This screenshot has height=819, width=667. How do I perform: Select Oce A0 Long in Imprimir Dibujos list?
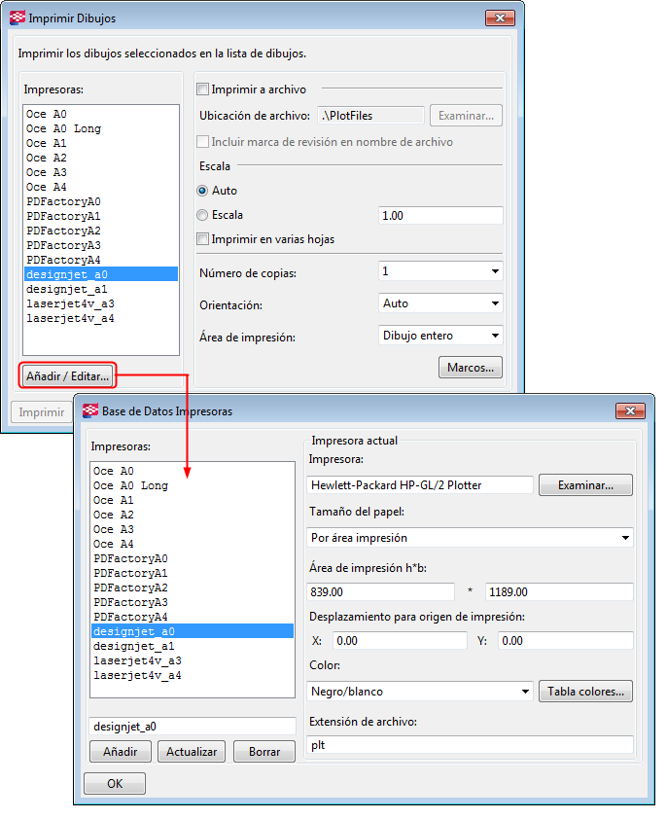point(101,128)
